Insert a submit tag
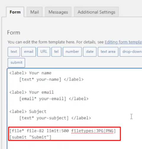The width and height of the screenshot is (142, 149). [16, 63]
